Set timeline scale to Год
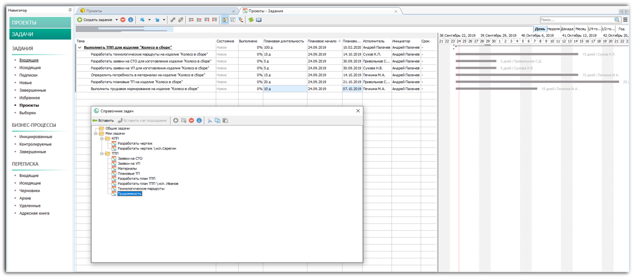 click(x=621, y=29)
